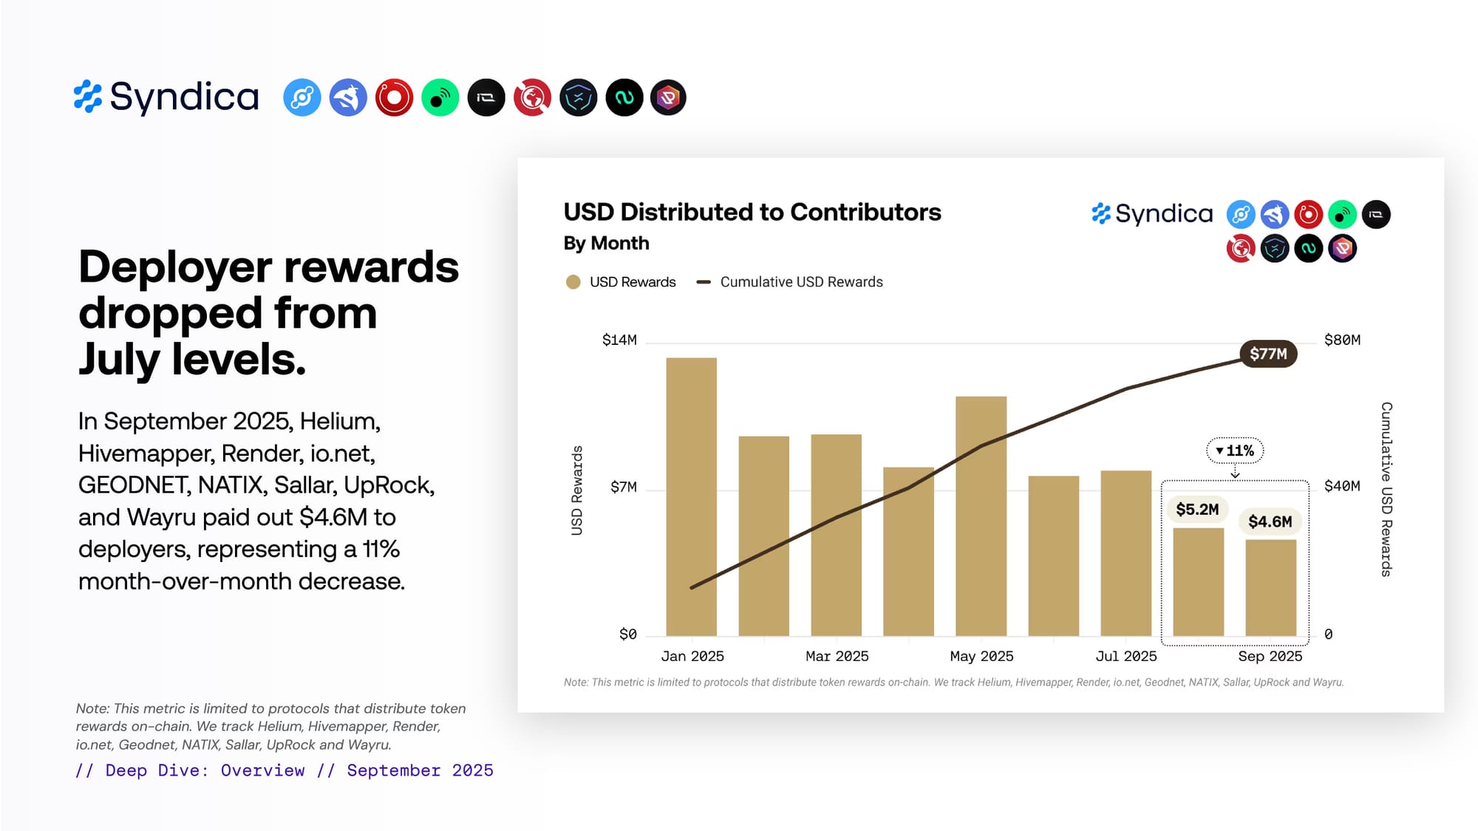Click the large Syndica logo at top left
The image size is (1478, 831).
click(x=167, y=97)
